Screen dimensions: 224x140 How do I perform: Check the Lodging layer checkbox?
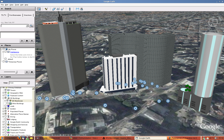click(x=5, y=119)
